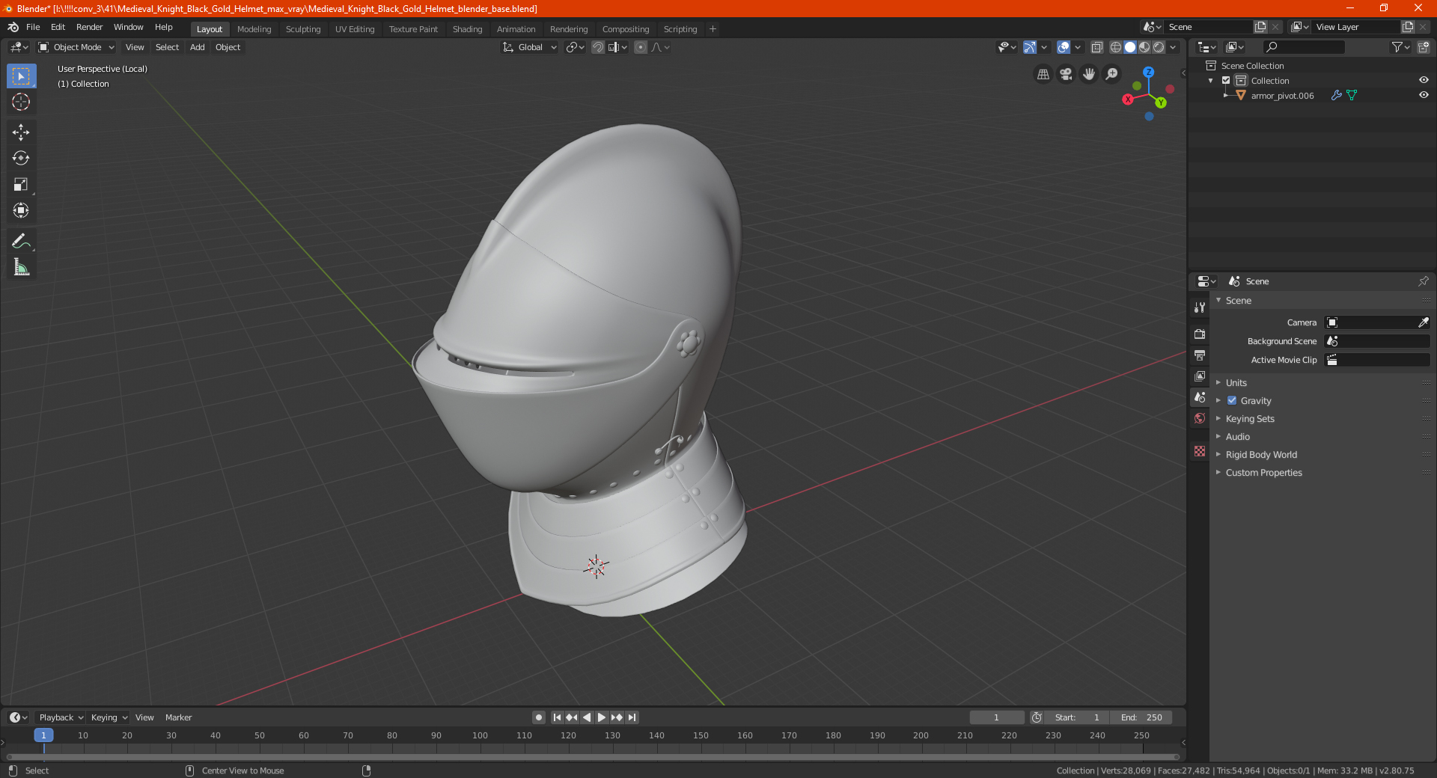Image resolution: width=1437 pixels, height=778 pixels.
Task: Toggle the Collection exclude checkbox
Action: point(1226,80)
